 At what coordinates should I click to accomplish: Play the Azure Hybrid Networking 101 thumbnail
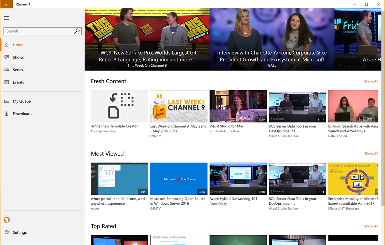[x=238, y=179]
